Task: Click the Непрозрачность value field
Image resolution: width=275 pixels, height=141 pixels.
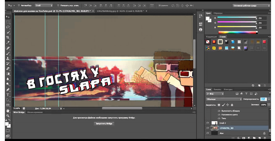Action: 263,99
